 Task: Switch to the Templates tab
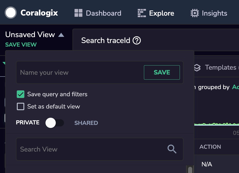click(220, 68)
